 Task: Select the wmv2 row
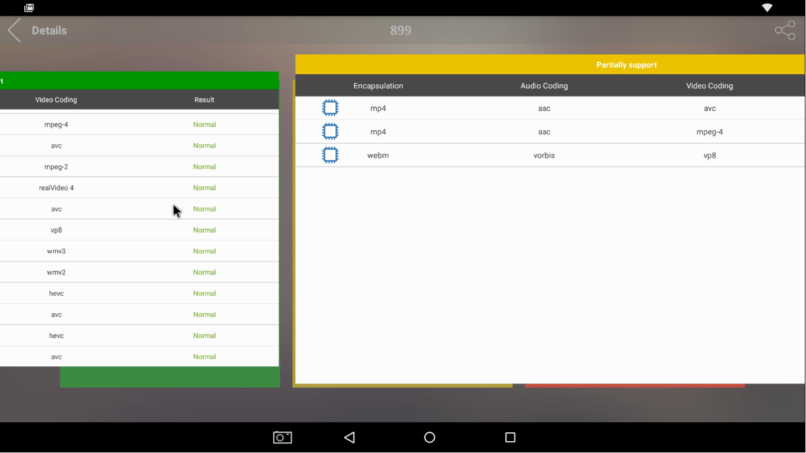139,272
